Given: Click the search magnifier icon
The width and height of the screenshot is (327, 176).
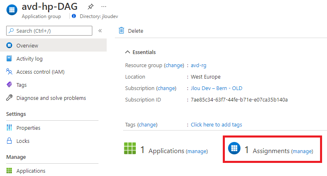Looking at the screenshot, I should click(11, 31).
